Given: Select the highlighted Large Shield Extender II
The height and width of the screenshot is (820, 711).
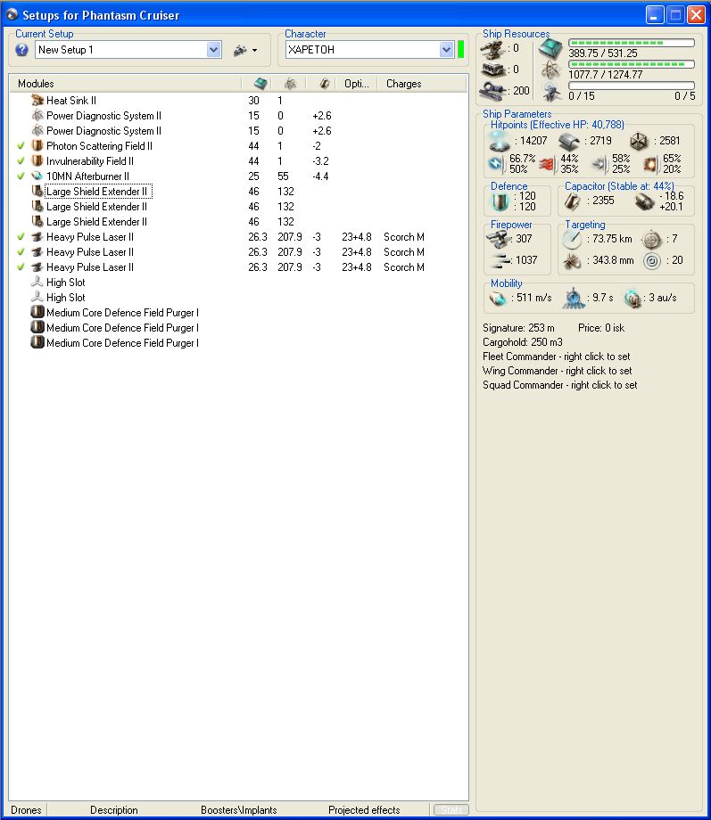Looking at the screenshot, I should [97, 192].
